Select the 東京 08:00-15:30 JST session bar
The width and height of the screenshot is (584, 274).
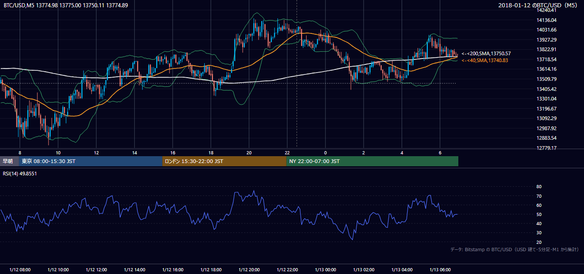click(x=90, y=161)
